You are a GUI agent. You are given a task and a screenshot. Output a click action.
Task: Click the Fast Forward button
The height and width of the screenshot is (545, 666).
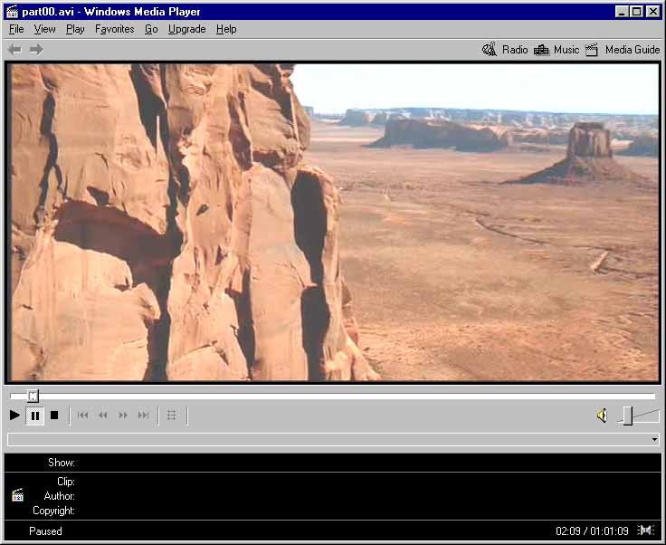click(123, 415)
